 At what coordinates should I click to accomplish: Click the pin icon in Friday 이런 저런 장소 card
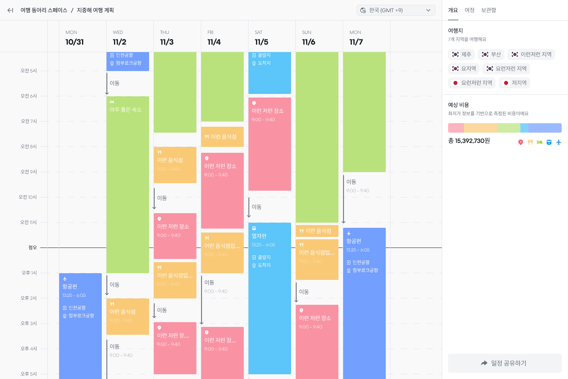tap(207, 158)
